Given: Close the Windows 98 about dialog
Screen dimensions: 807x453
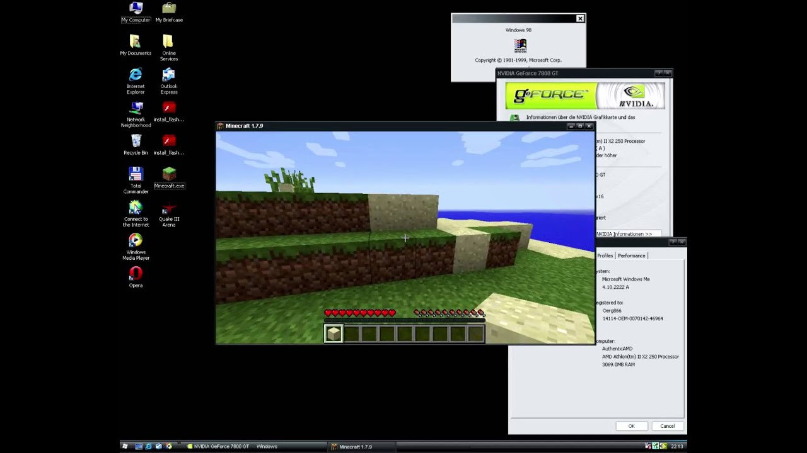Looking at the screenshot, I should pyautogui.click(x=580, y=19).
